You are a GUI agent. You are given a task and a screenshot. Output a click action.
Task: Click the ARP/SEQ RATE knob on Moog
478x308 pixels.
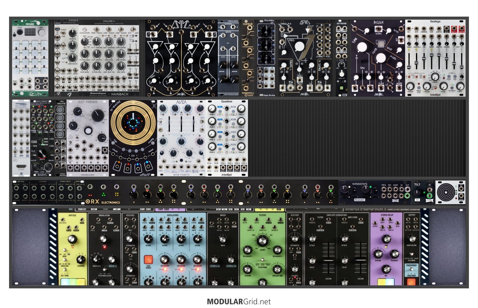coord(72,239)
